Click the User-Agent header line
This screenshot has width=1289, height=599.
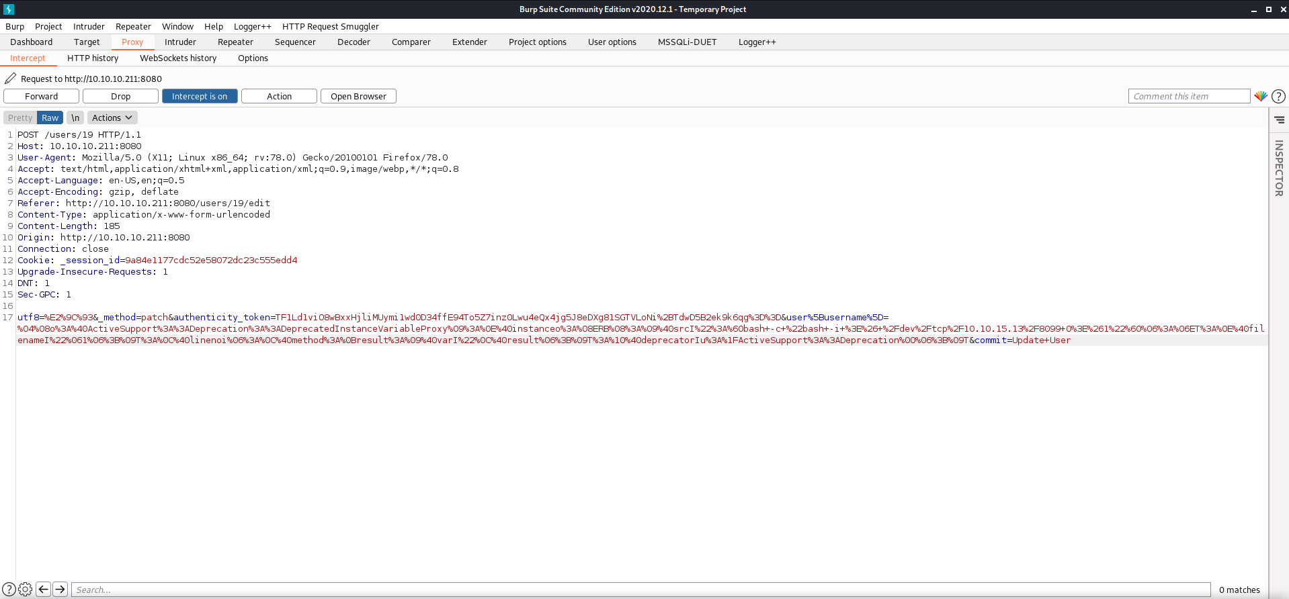[x=233, y=158]
